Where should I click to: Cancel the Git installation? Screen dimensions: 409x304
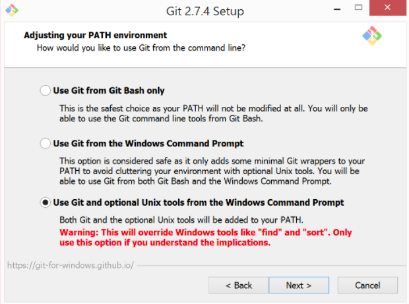click(x=367, y=286)
